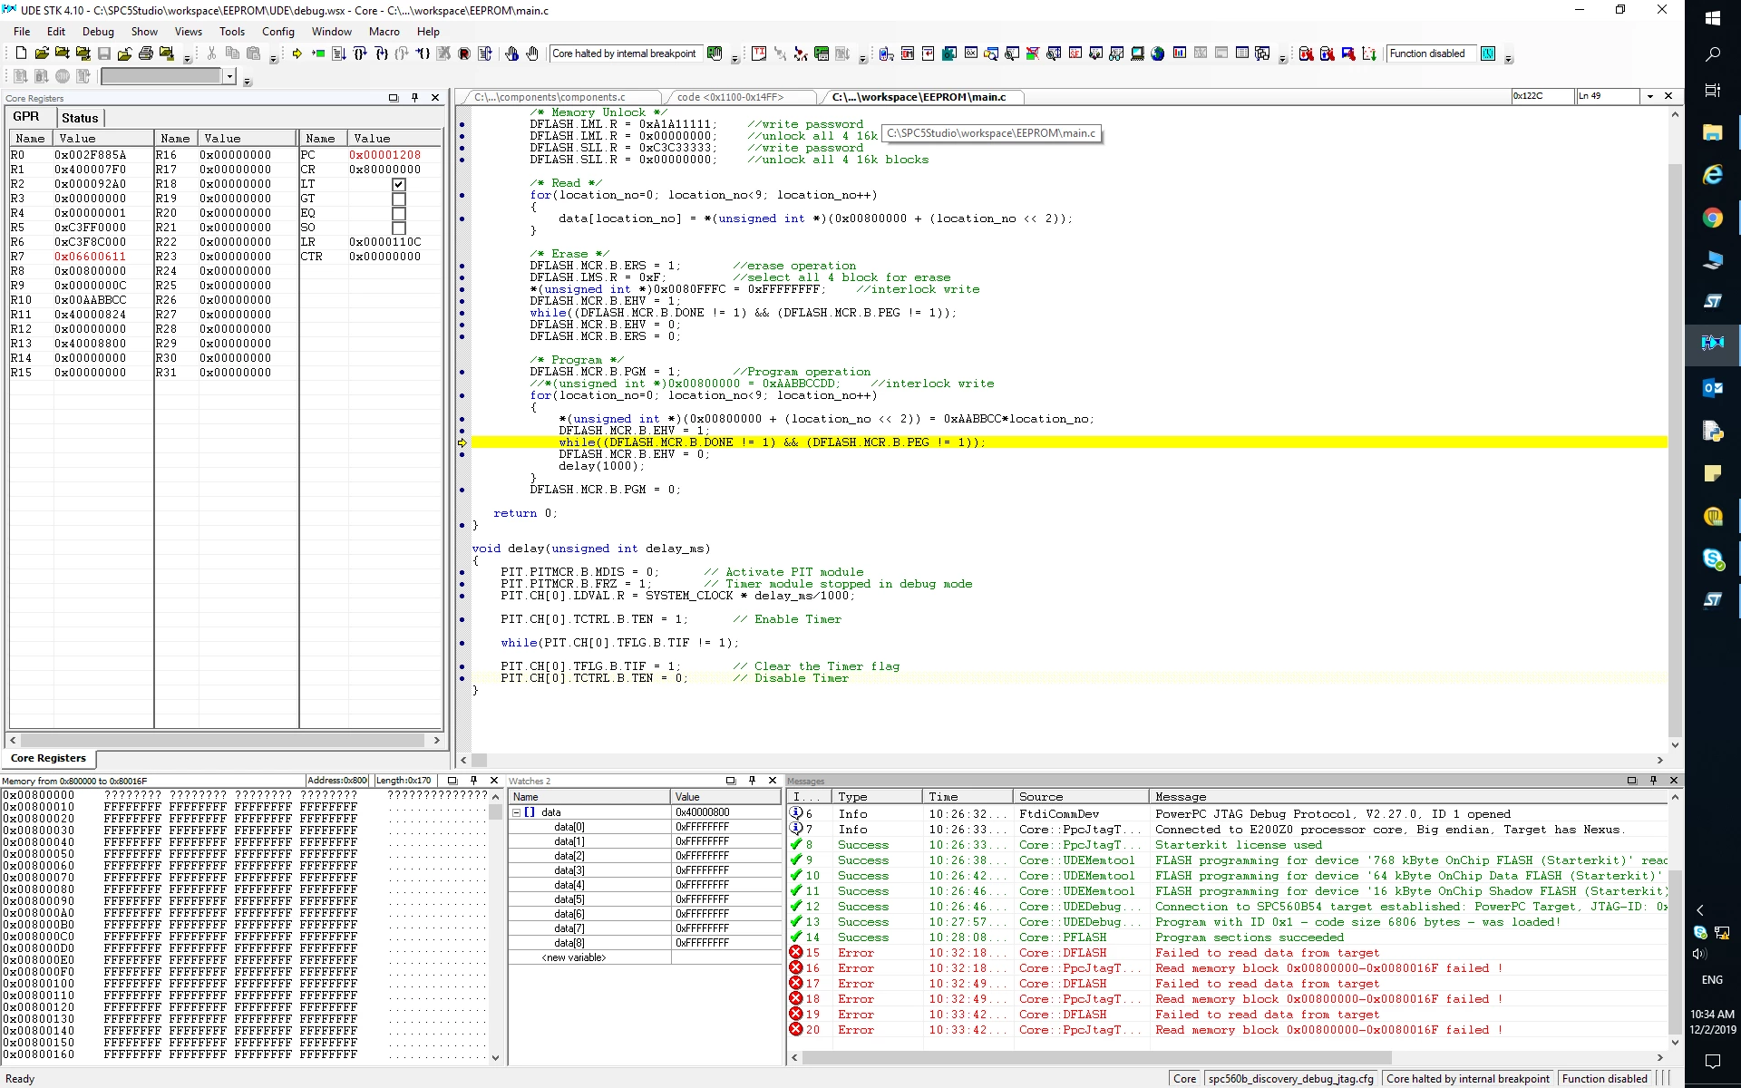Screen dimensions: 1741x1088
Task: Expand overflow options of the file toolbar
Action: 188,59
